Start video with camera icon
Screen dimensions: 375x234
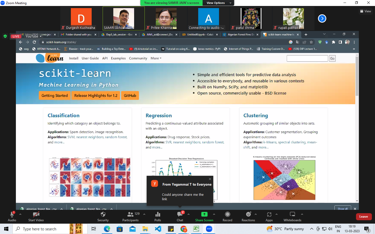pos(36,214)
